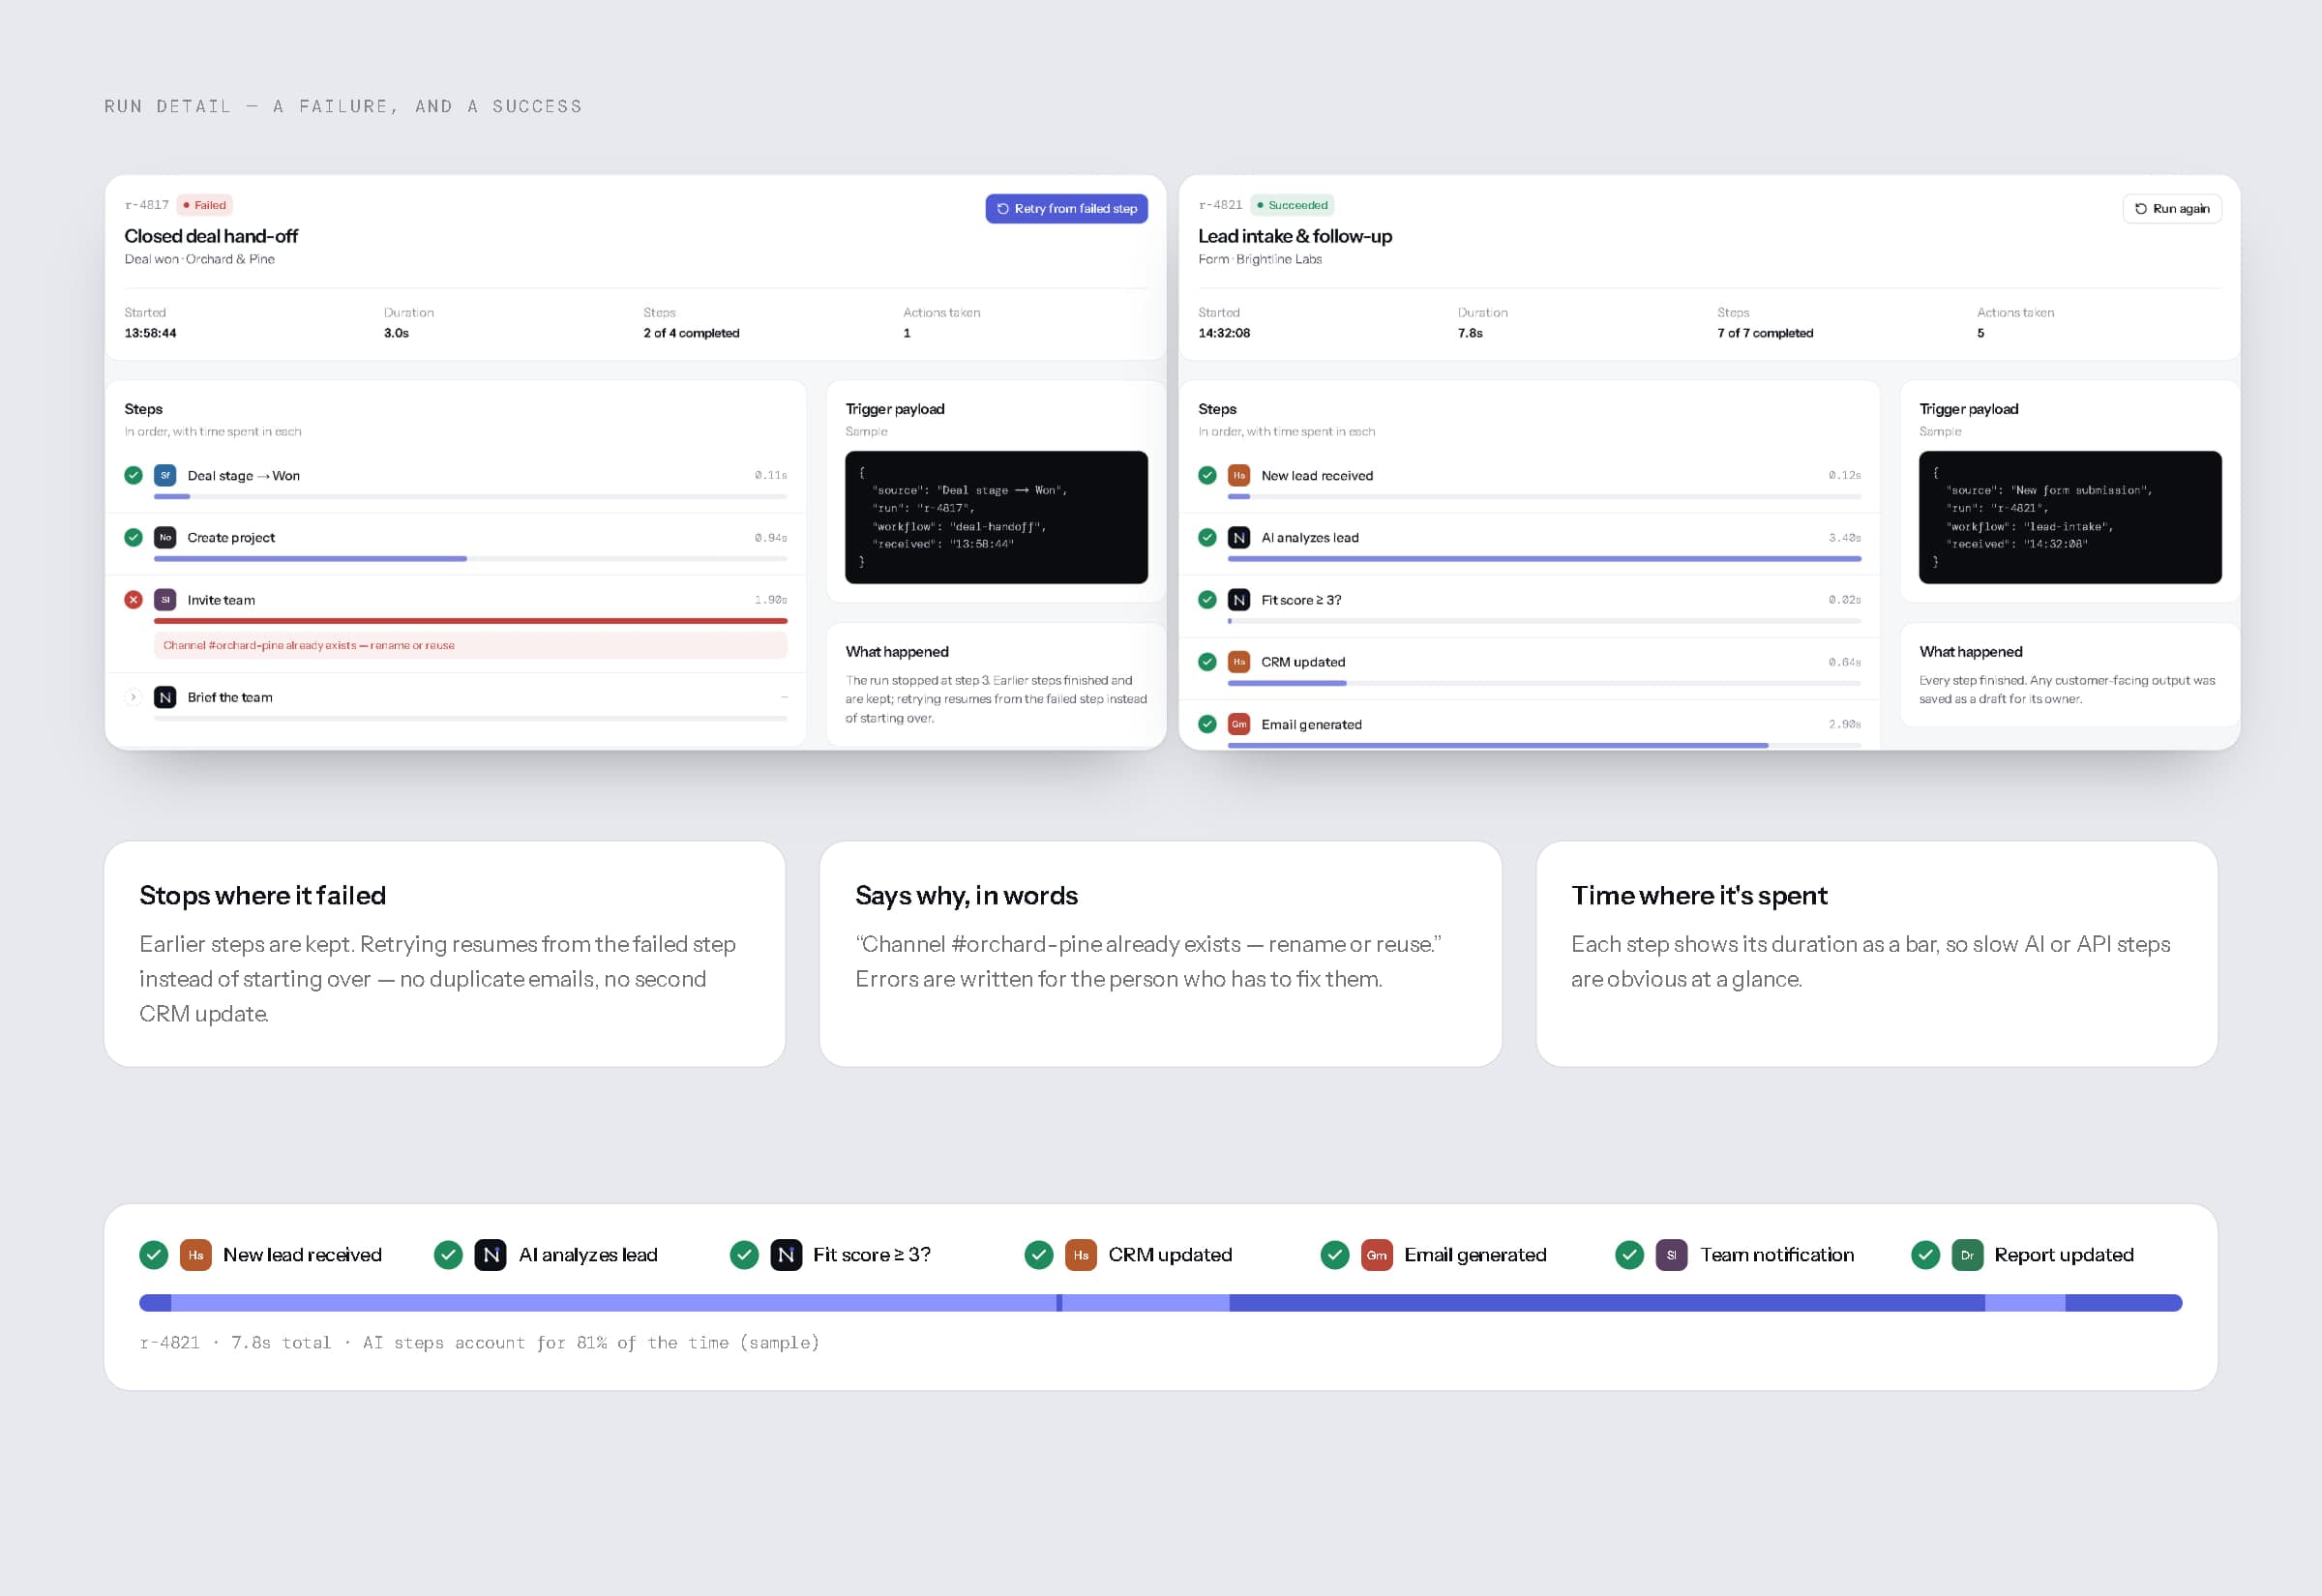
Task: Click green check before Report updated
Action: (x=1925, y=1255)
